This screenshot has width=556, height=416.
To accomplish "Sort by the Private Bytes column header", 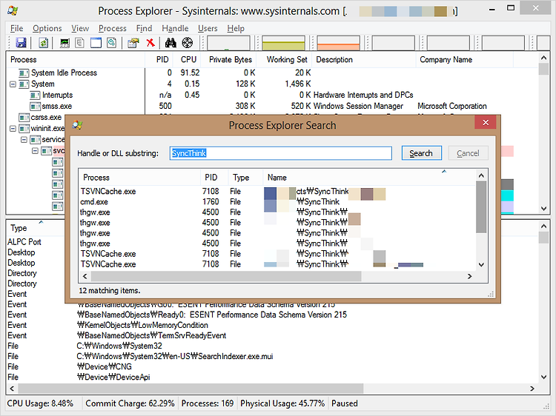I will pos(228,59).
